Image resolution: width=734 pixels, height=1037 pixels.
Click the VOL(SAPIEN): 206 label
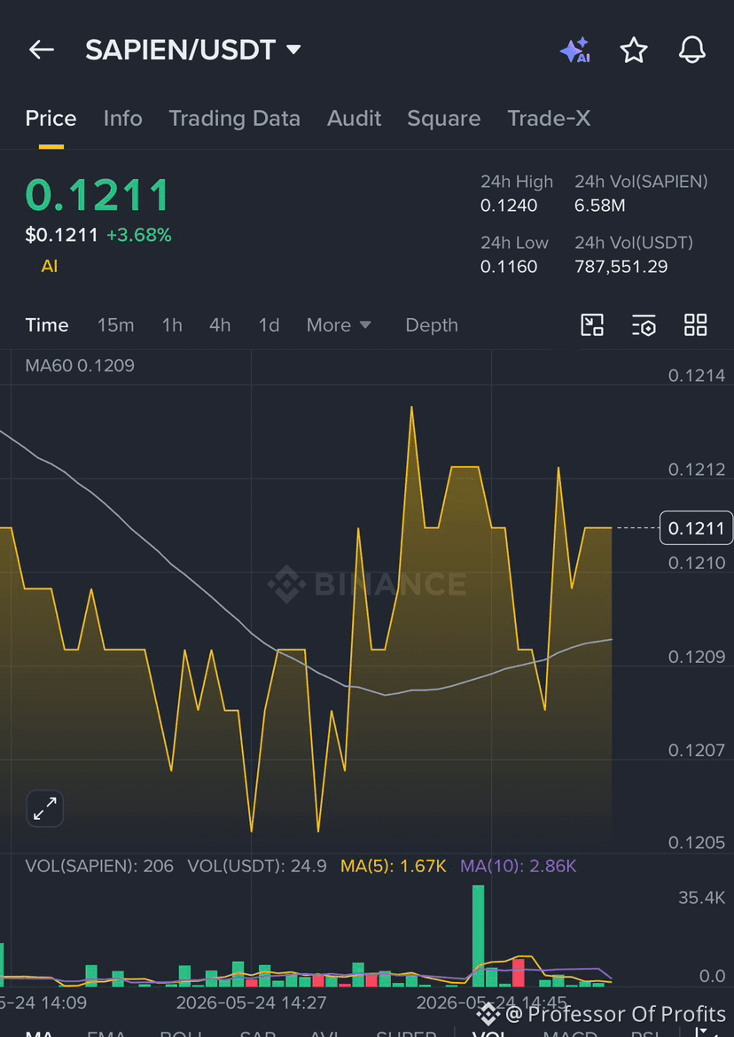click(x=99, y=866)
